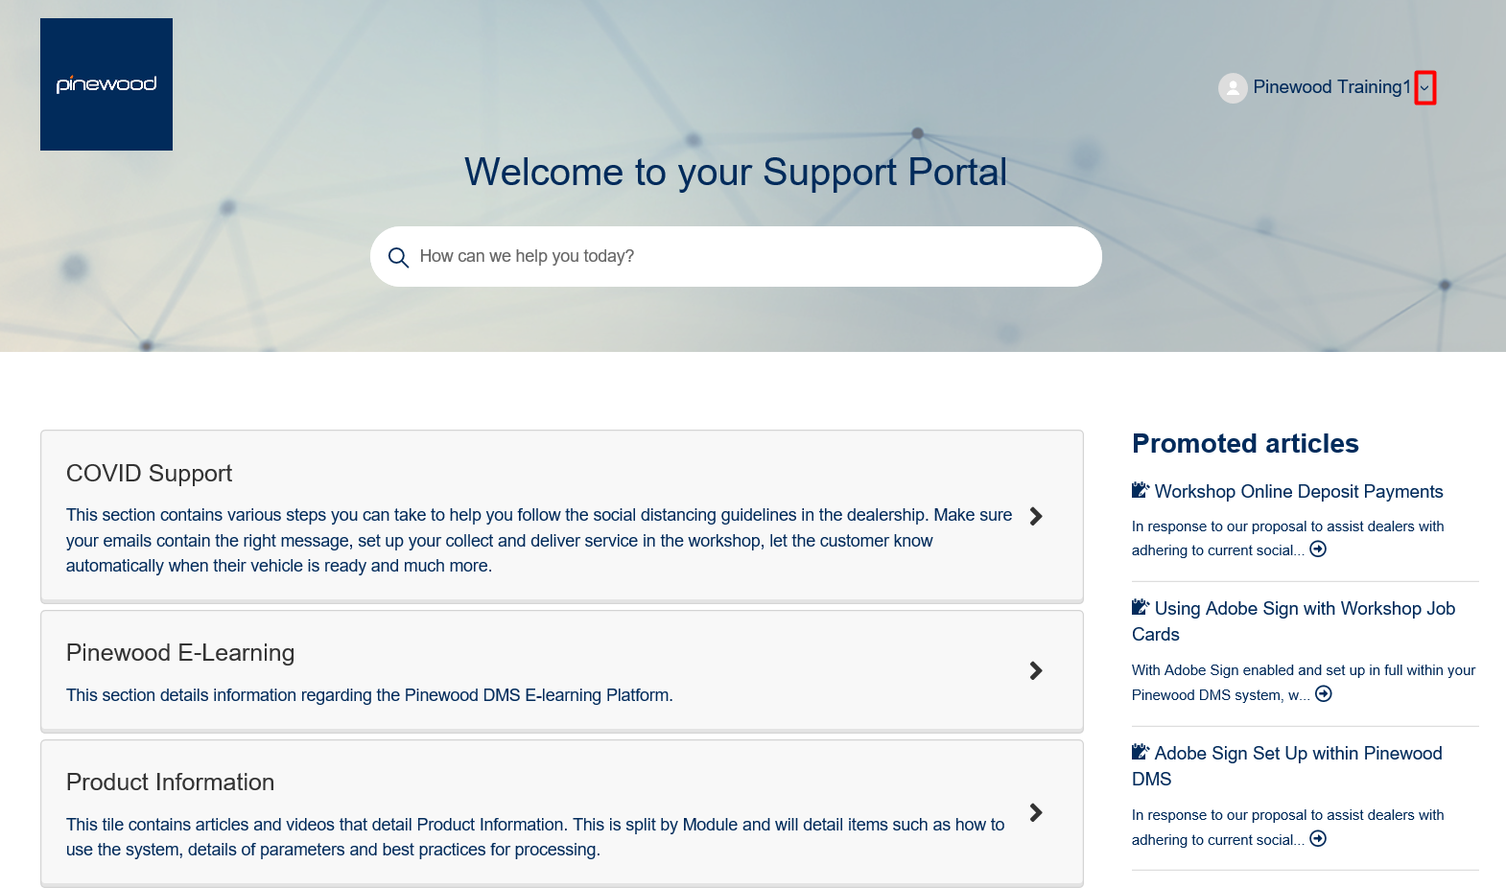Click arrow icon after Adobe Sign Set Up excerpt
Image resolution: width=1506 pixels, height=888 pixels.
point(1318,839)
